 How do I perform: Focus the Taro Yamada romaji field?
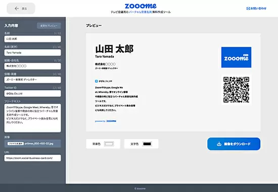(33, 52)
